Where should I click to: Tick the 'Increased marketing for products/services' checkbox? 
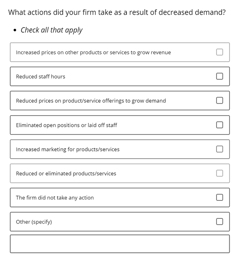point(219,149)
